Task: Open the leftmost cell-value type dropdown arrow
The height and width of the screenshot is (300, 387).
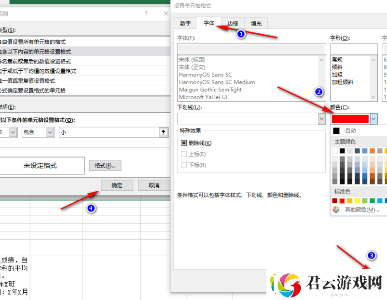Action: pyautogui.click(x=13, y=132)
